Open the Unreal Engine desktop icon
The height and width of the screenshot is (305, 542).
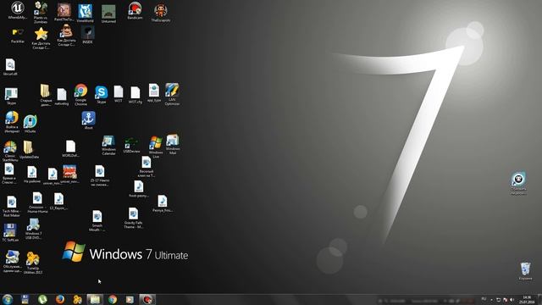(x=17, y=9)
